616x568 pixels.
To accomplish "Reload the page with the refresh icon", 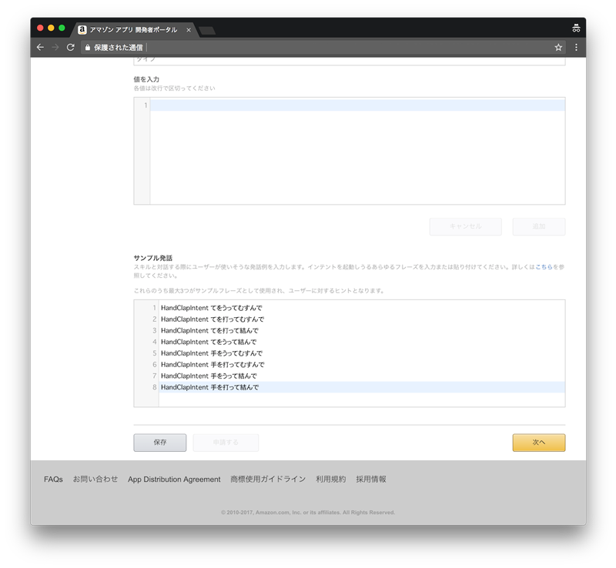I will (71, 48).
